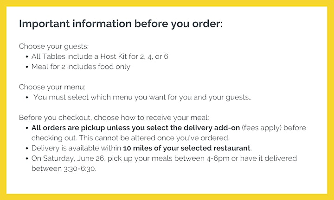Image resolution: width=334 pixels, height=200 pixels.
Task: Click bullet dot before 'All Tables include'
Action: [27, 57]
